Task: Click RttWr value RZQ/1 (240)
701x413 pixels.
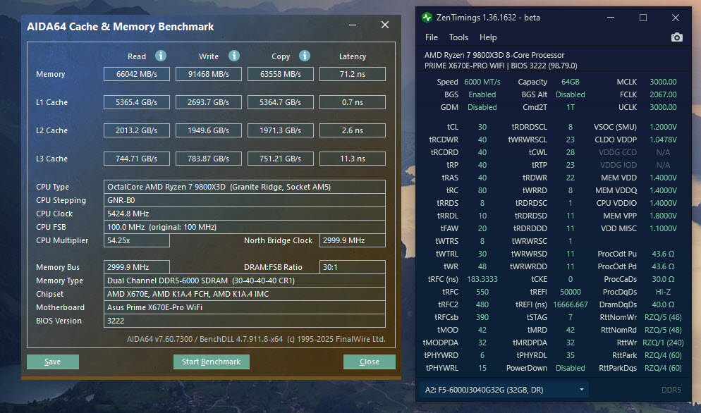Action: (663, 343)
